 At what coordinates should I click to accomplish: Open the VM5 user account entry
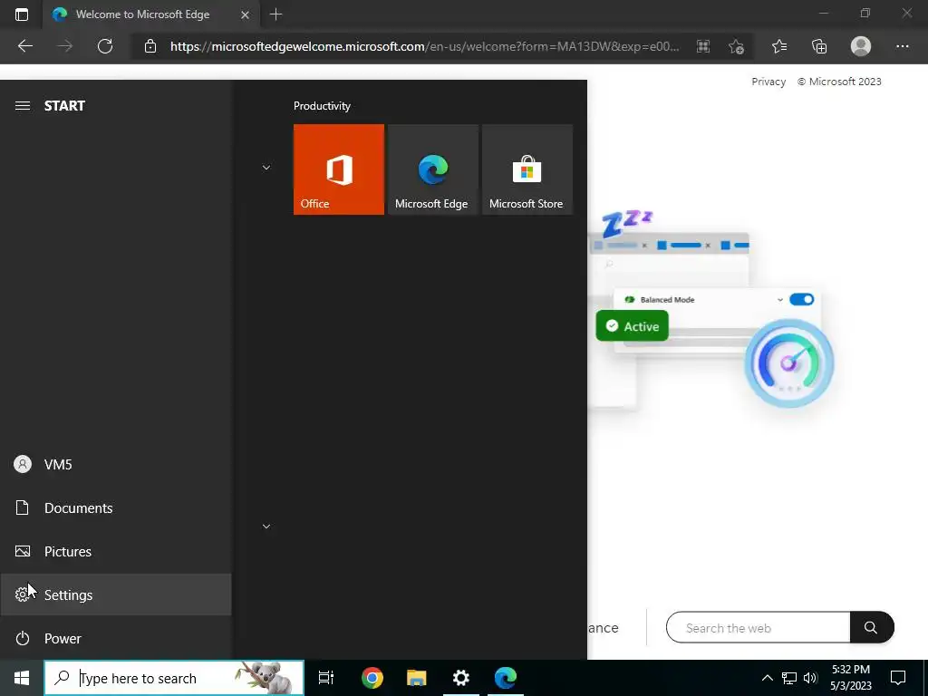pos(116,465)
